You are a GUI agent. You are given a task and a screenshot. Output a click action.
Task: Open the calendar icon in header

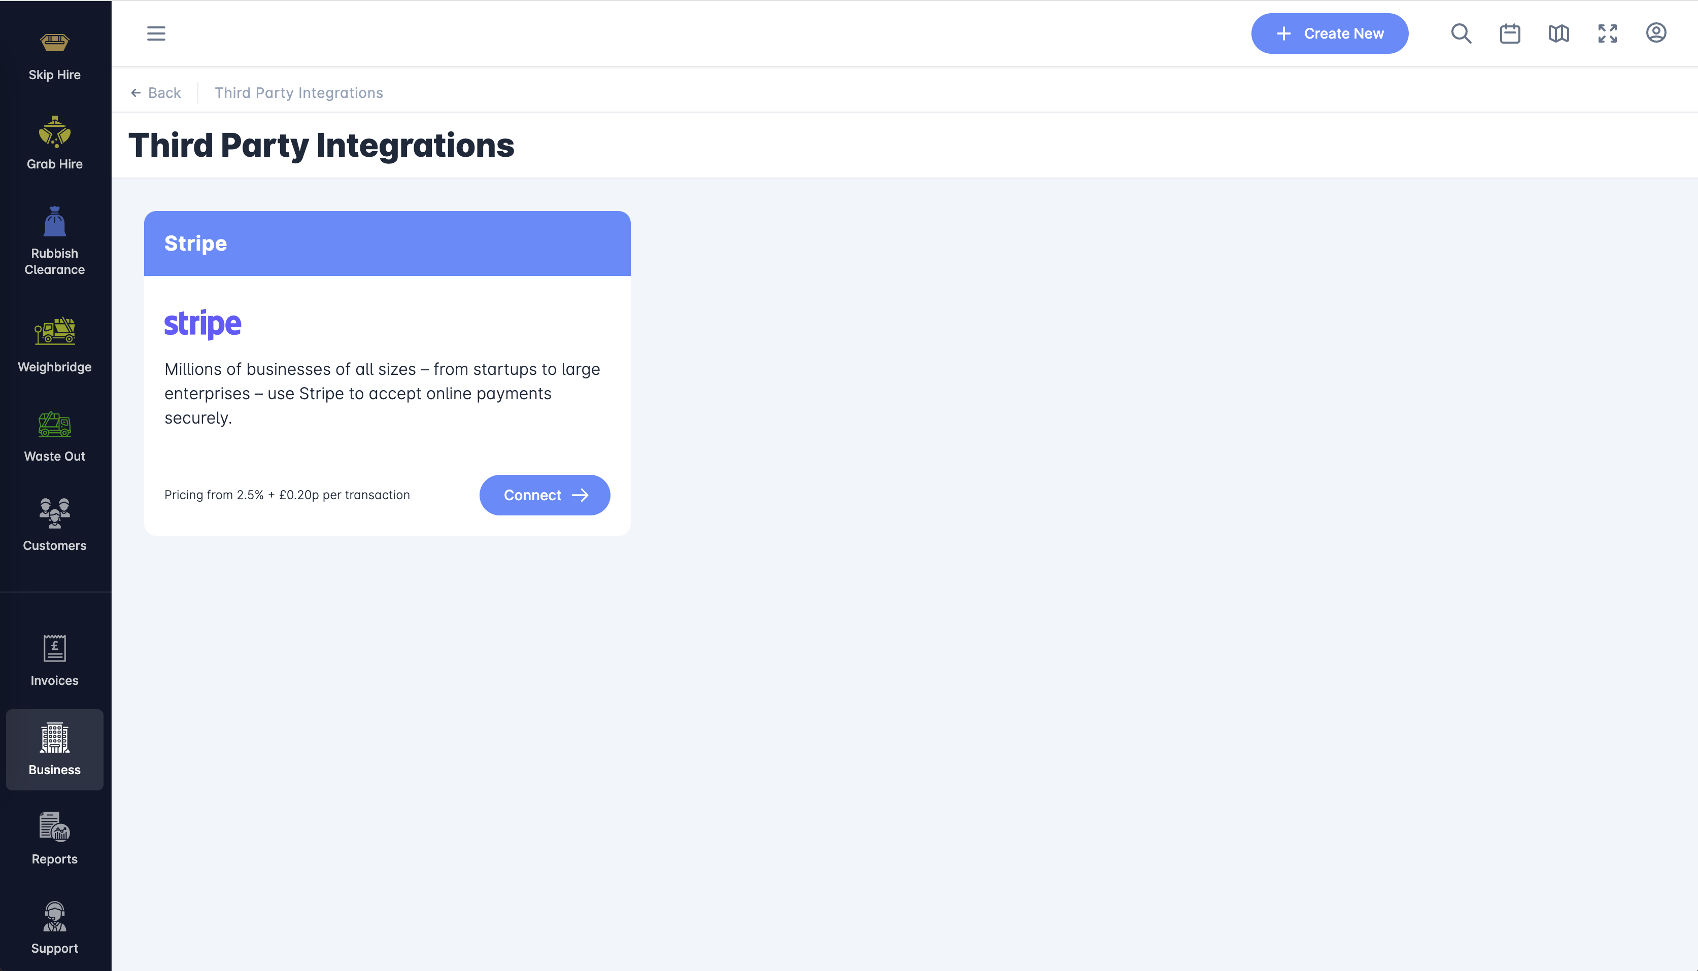pos(1510,33)
